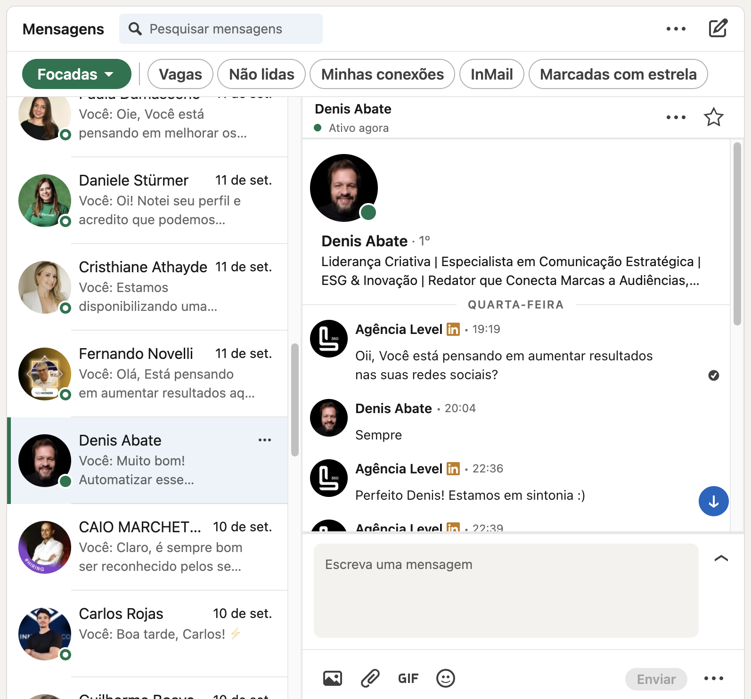Click the Enviar send button
This screenshot has width=751, height=699.
(x=656, y=679)
